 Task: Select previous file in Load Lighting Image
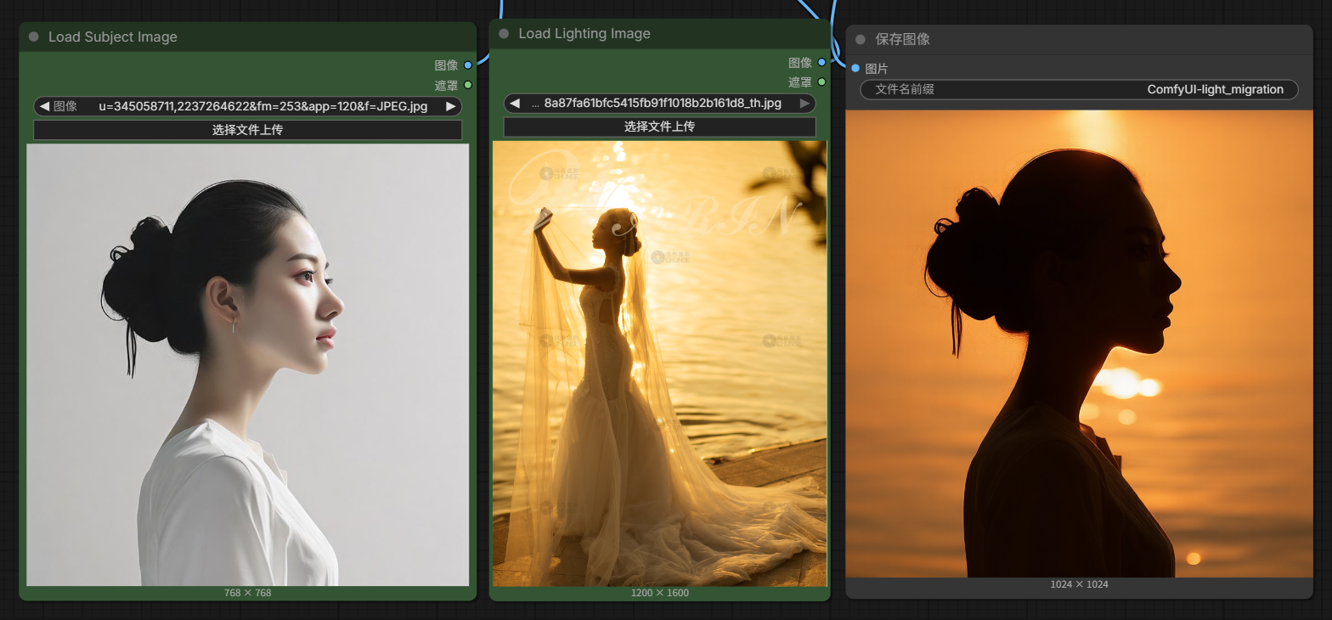tap(515, 104)
